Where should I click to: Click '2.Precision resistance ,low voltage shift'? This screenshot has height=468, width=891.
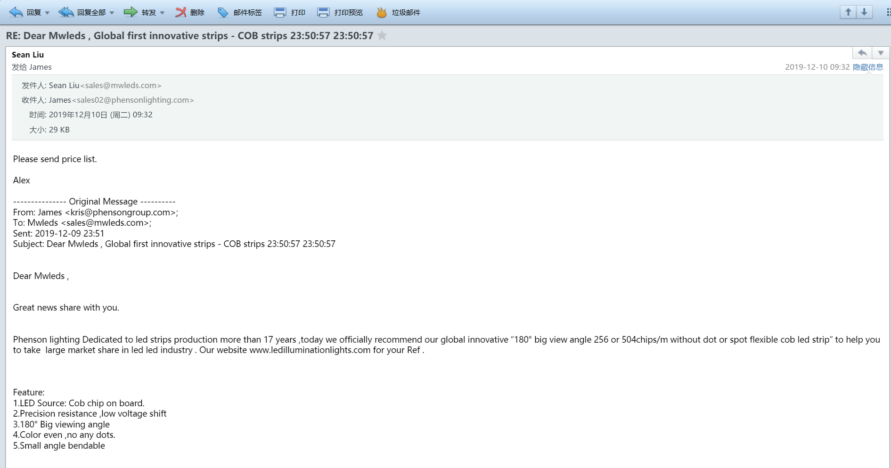[90, 414]
